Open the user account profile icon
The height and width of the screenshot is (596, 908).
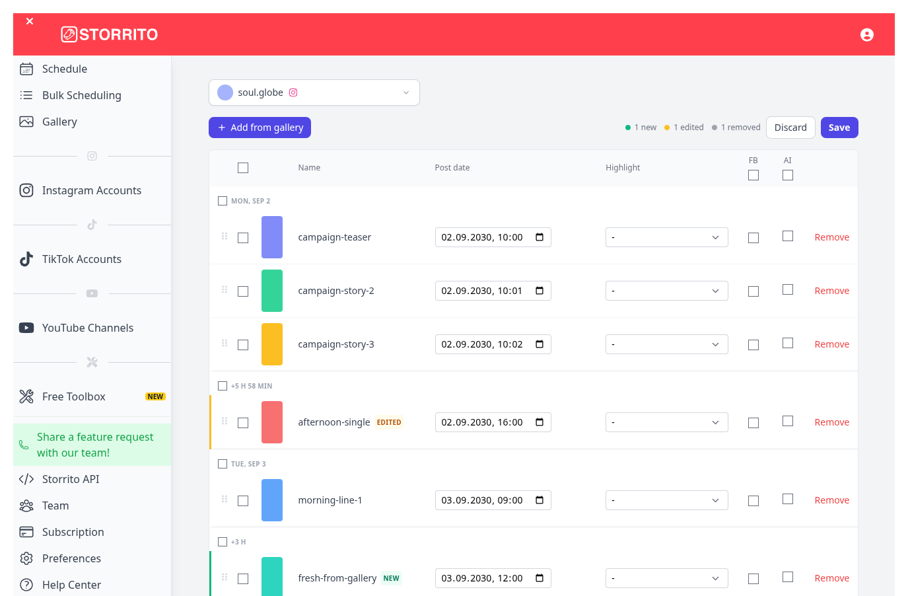pos(867,34)
